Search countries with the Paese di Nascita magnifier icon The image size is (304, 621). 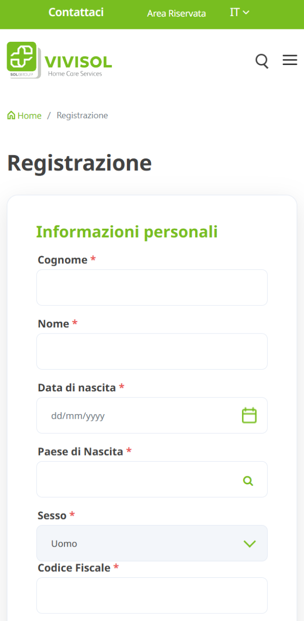pyautogui.click(x=248, y=481)
